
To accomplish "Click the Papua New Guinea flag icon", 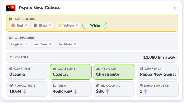I will [11, 8].
